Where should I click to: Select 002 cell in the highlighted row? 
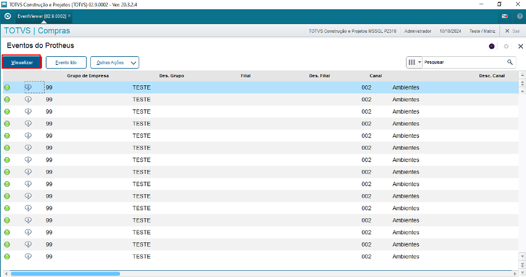click(x=366, y=88)
